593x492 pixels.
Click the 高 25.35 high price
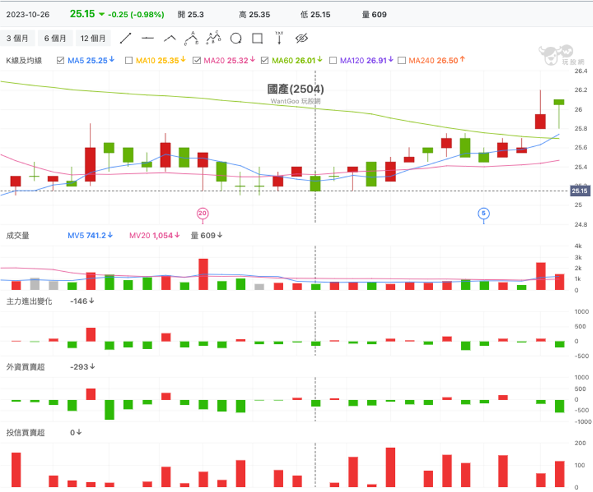click(x=255, y=14)
